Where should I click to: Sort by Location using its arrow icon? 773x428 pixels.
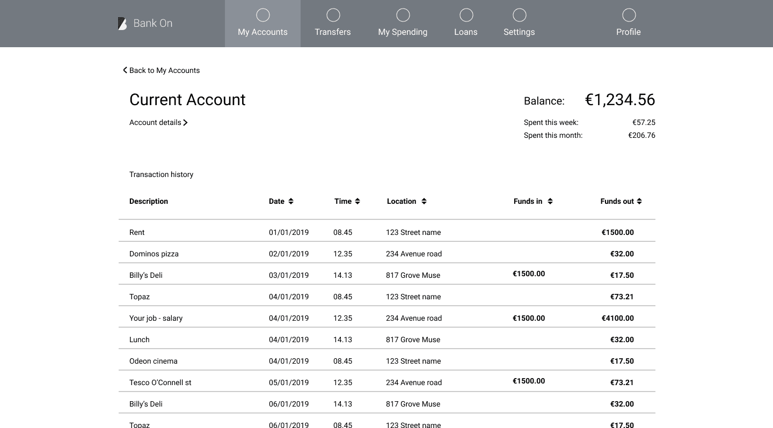424,201
